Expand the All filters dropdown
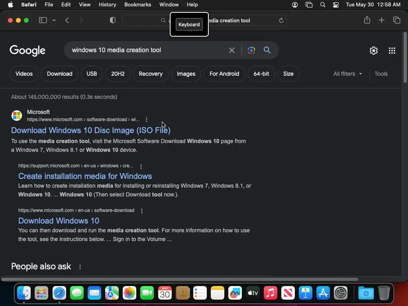408x306 pixels. pyautogui.click(x=347, y=74)
